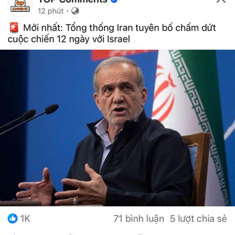Open the '71 bình luận' comments
Image resolution: width=235 pixels, height=235 pixels.
(x=139, y=219)
